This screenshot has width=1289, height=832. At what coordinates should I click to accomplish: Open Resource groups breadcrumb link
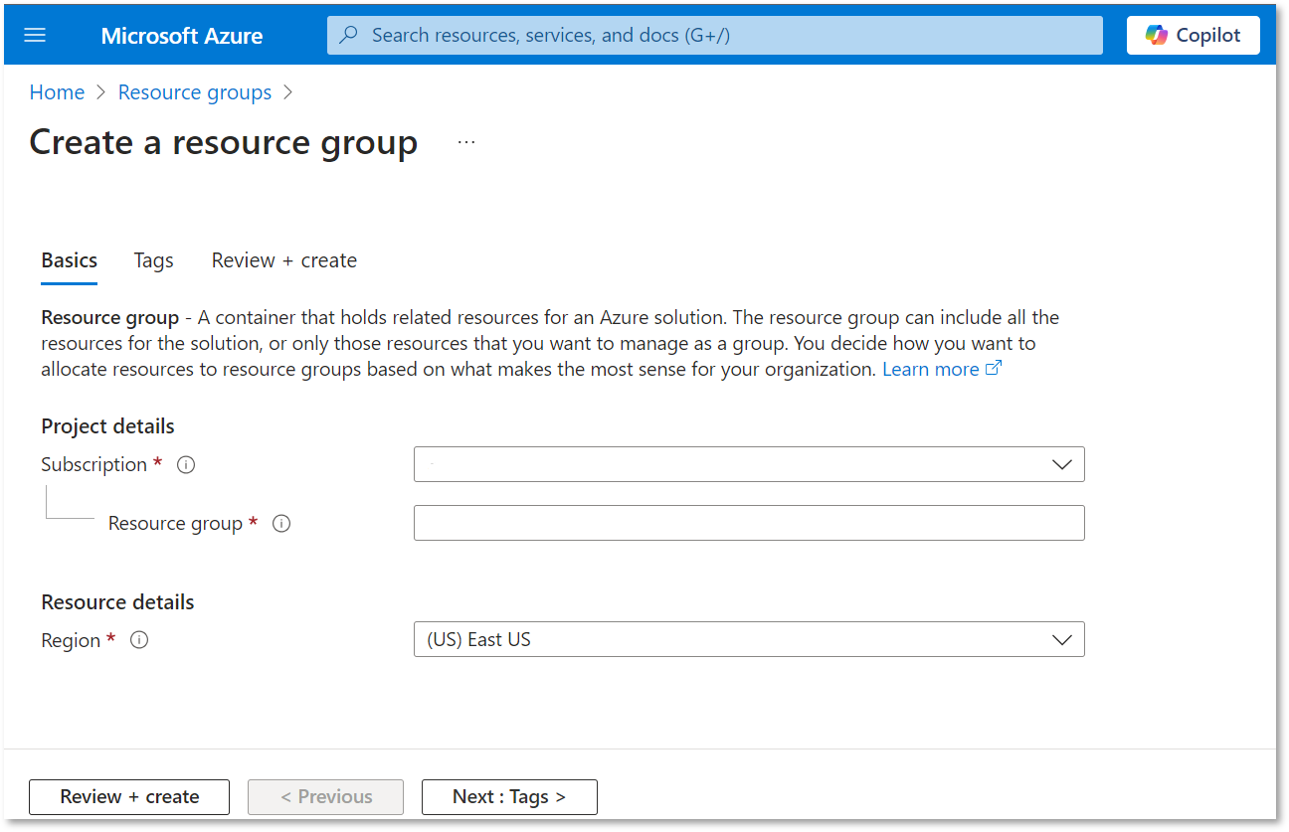[195, 92]
